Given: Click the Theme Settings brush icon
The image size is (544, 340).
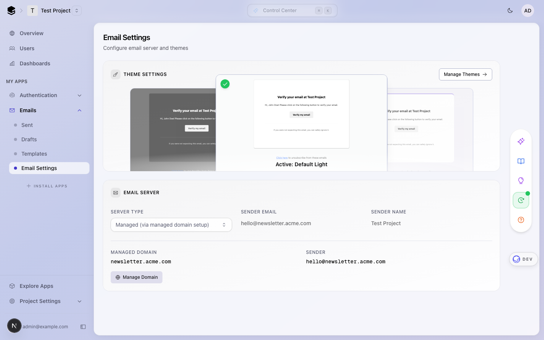Looking at the screenshot, I should pos(116,74).
